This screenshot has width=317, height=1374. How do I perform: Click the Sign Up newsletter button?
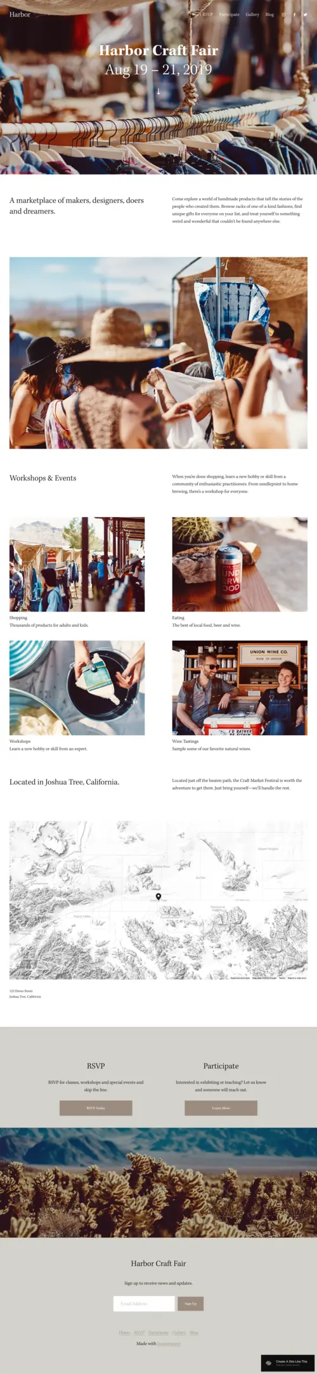(190, 1303)
